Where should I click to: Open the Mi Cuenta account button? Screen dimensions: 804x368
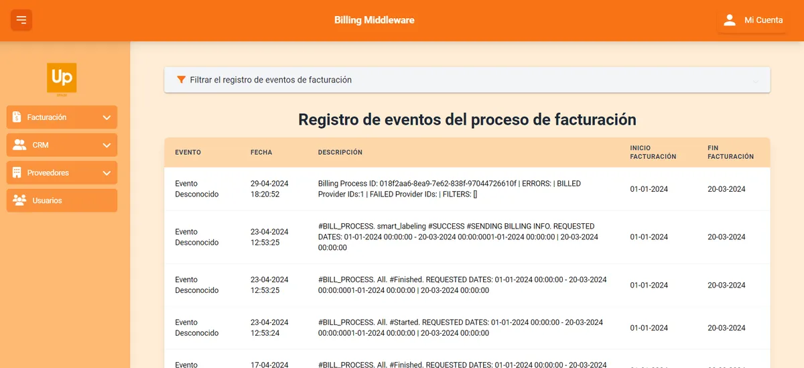[752, 20]
